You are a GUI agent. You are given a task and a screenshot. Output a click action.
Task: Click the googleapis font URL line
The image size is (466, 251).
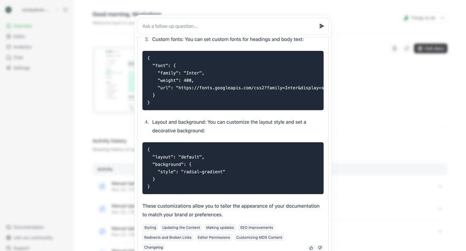(x=240, y=88)
